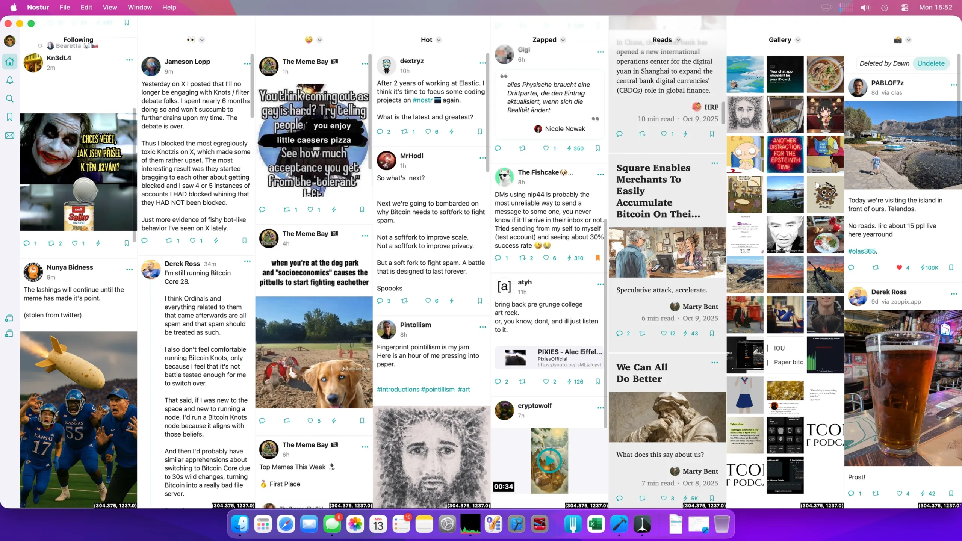This screenshot has height=541, width=962.
Task: Open the Home feed in sidebar
Action: click(x=9, y=61)
